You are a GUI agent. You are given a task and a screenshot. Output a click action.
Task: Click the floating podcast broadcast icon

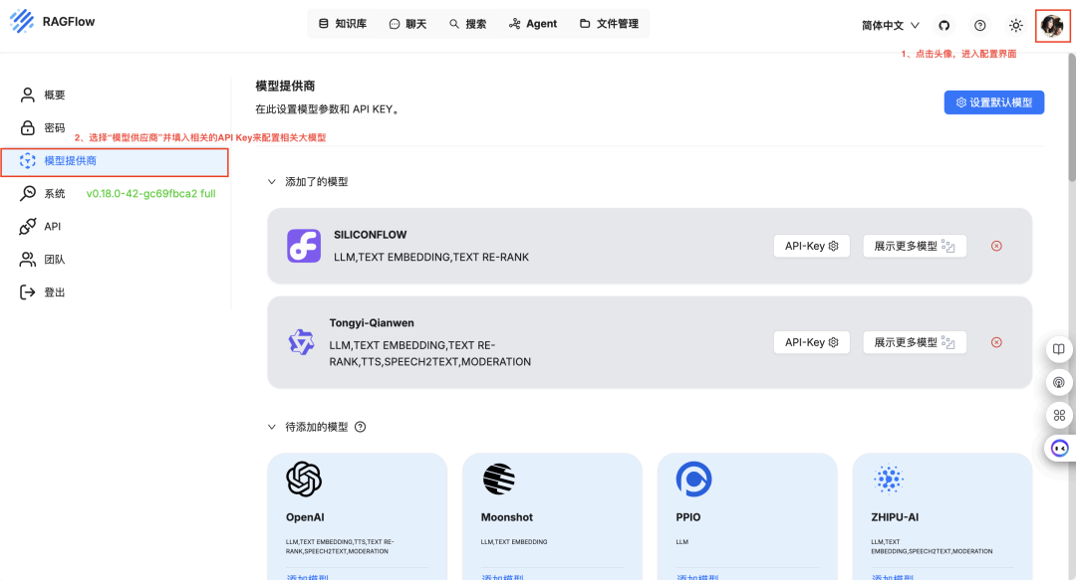coord(1059,383)
